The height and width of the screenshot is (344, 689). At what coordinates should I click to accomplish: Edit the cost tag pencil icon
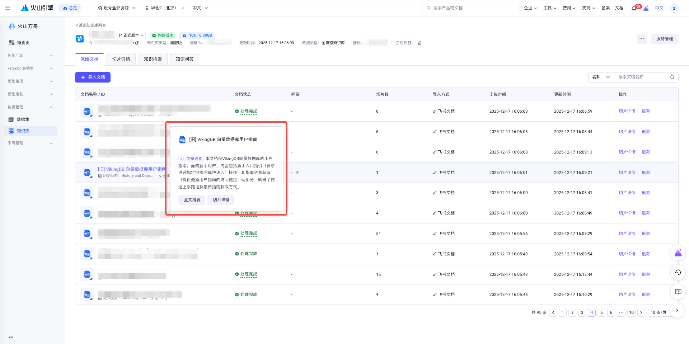pyautogui.click(x=420, y=43)
